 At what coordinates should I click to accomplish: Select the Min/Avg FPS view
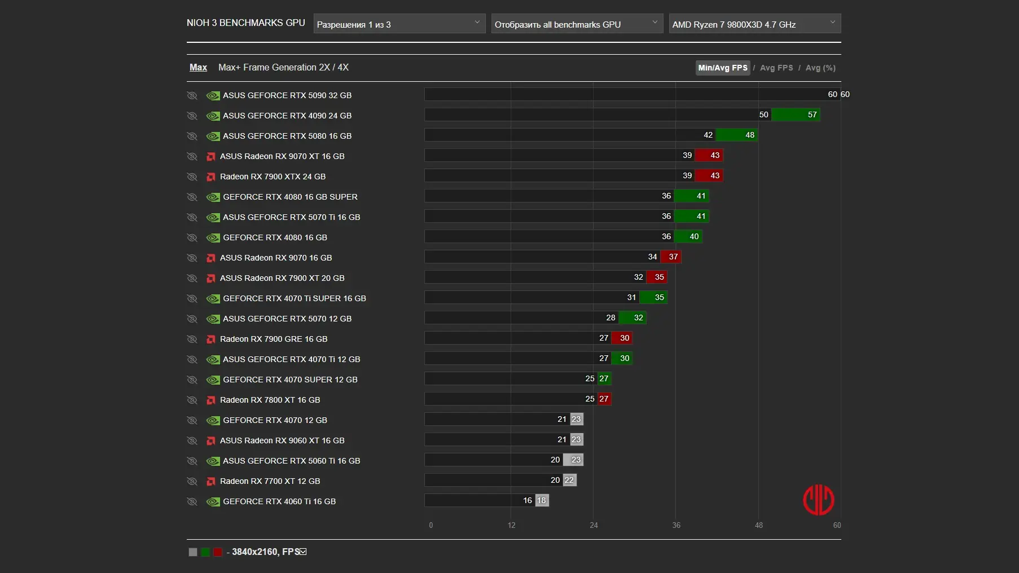723,68
